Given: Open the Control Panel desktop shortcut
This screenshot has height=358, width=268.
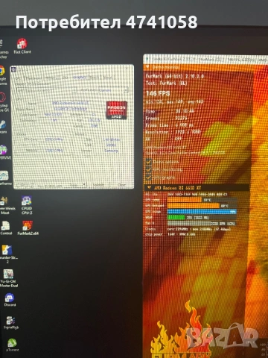Looking at the screenshot, I should click(x=6, y=227).
